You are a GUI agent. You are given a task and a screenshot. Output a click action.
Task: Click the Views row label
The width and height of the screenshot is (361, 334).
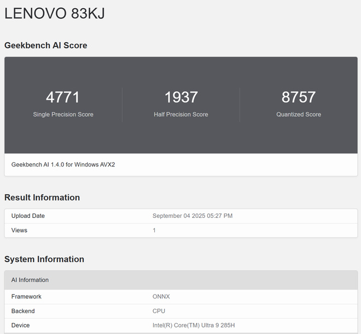point(19,231)
